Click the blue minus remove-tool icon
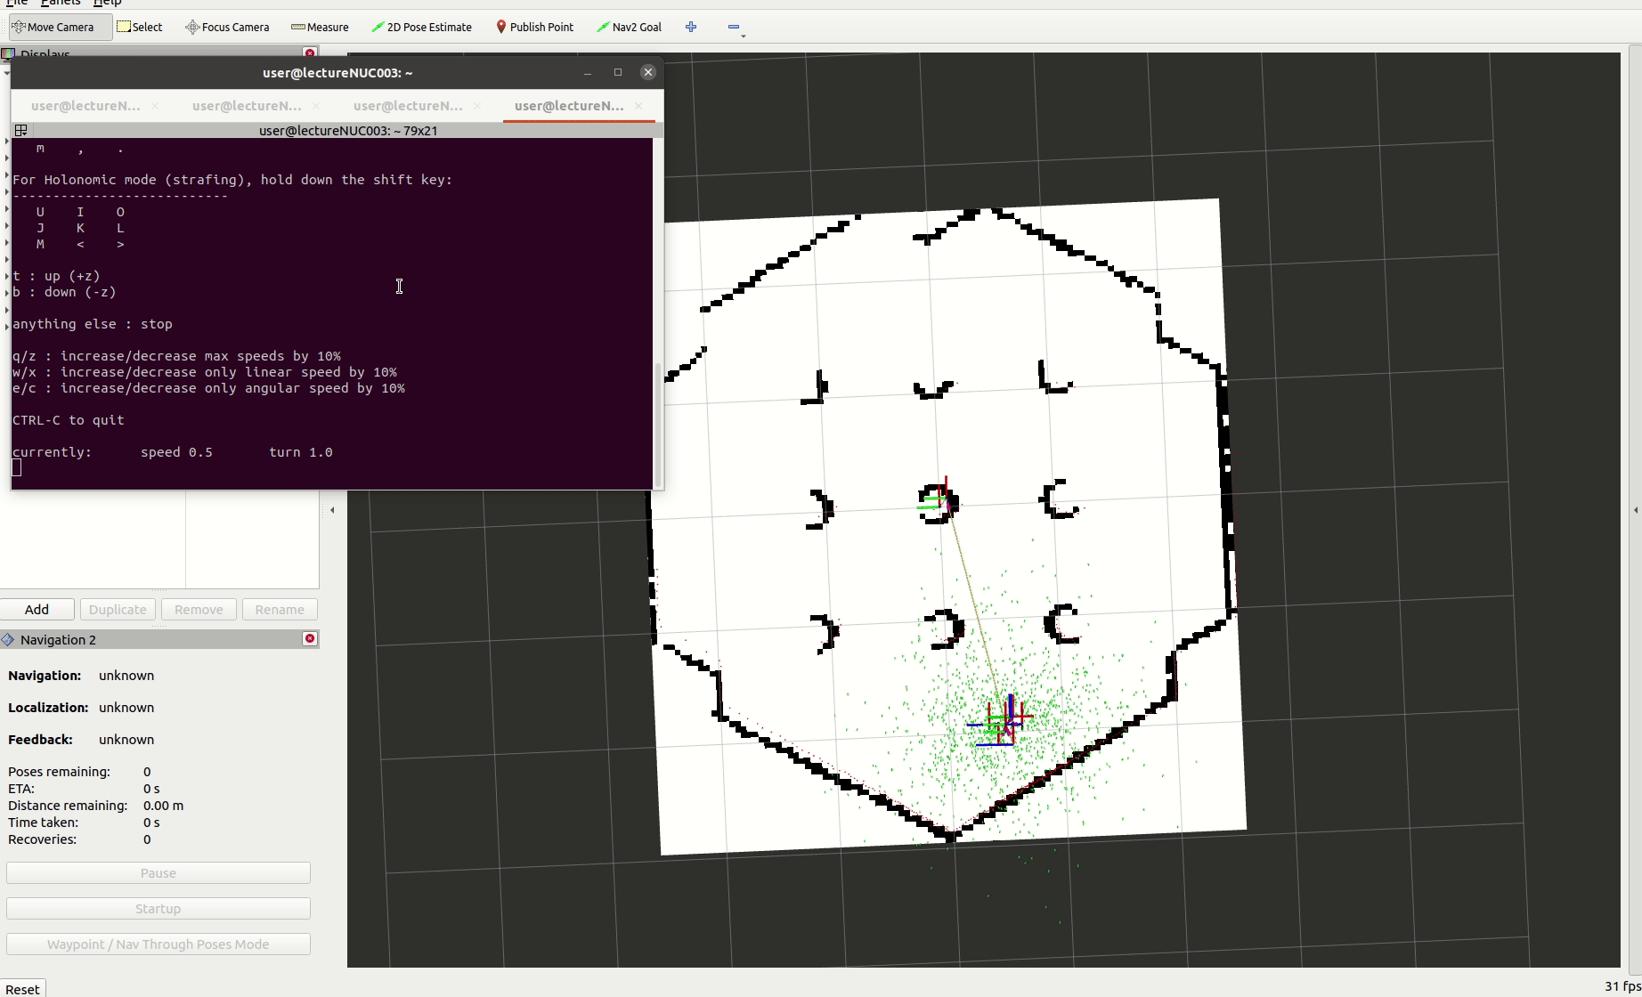The image size is (1642, 997). point(733,27)
